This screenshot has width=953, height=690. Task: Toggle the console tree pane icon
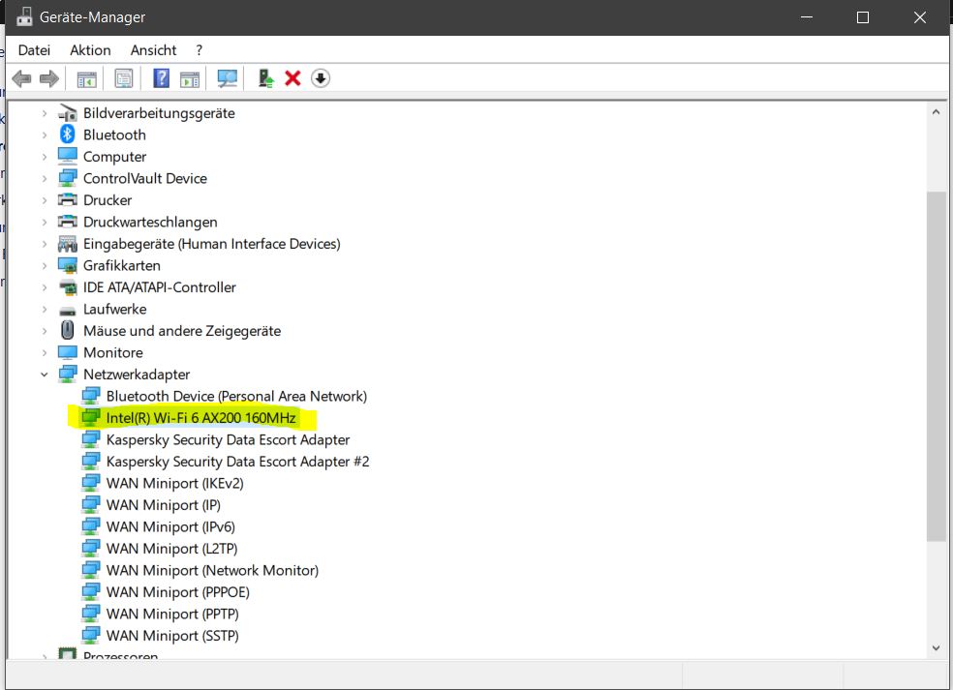click(86, 79)
